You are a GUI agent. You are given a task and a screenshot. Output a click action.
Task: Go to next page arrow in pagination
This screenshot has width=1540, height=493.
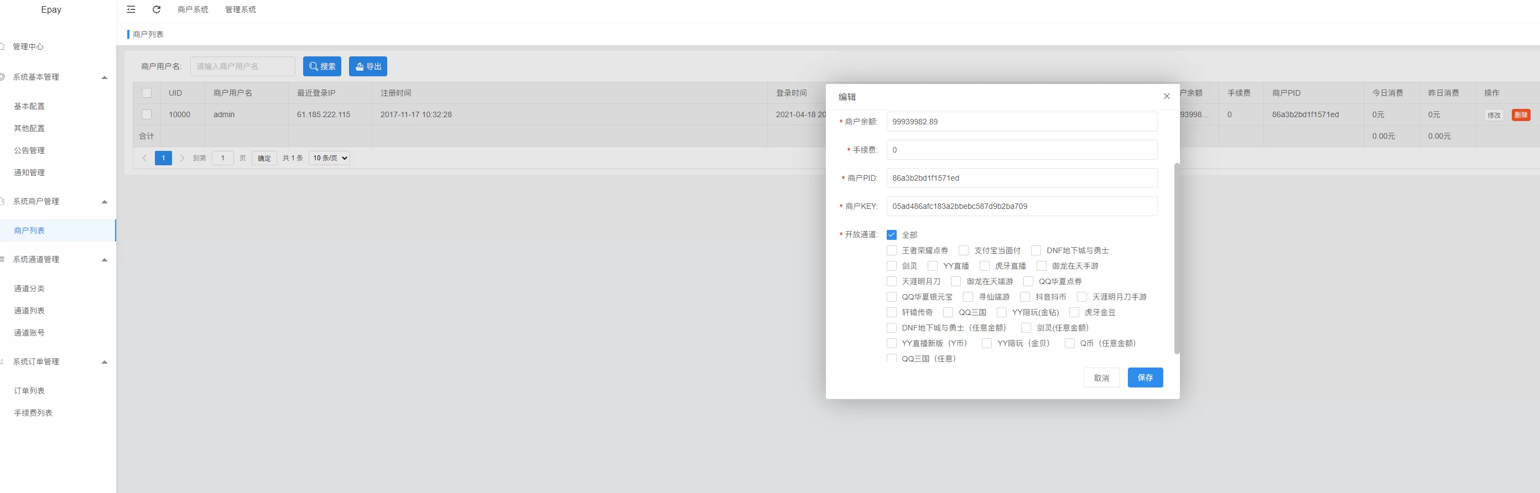pos(183,158)
